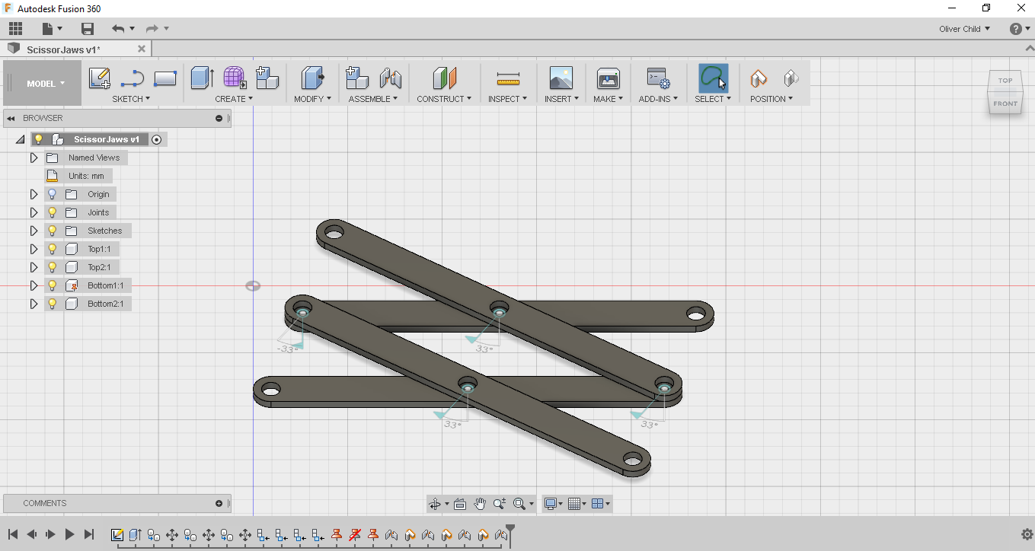Open the Scripts and Add-Ins icon
Image resolution: width=1035 pixels, height=551 pixels.
(658, 78)
